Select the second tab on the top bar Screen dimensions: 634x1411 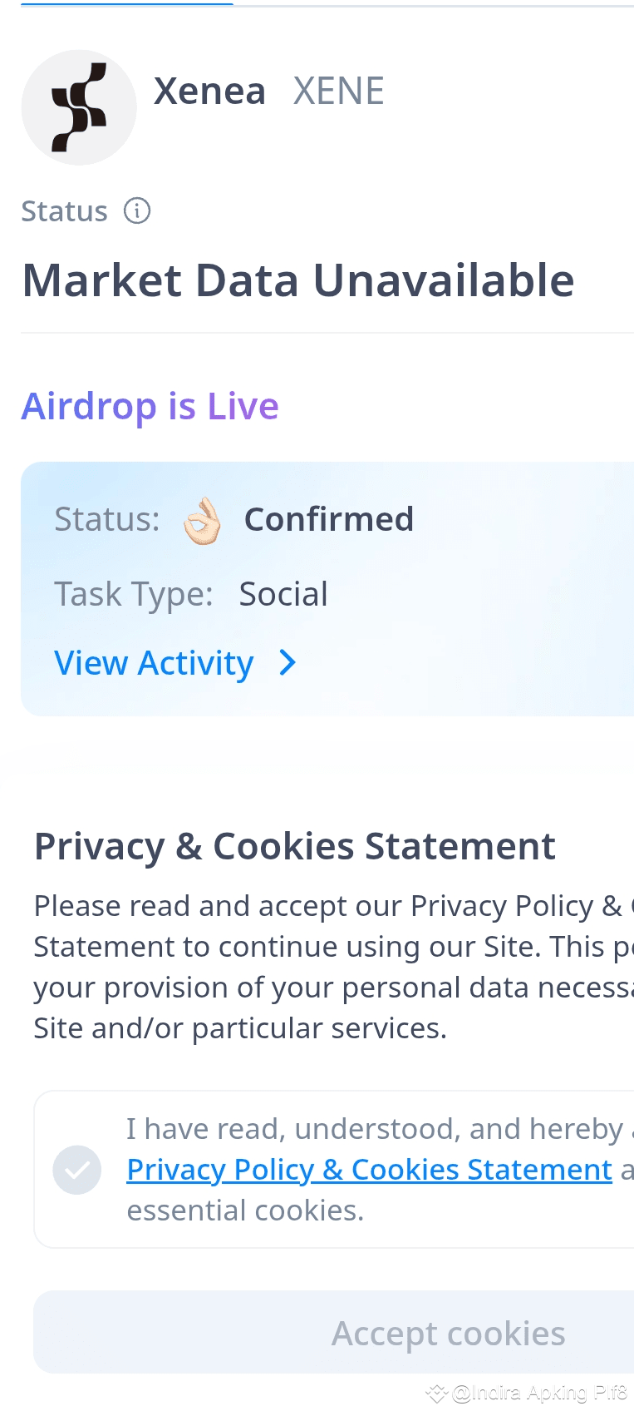point(432,5)
